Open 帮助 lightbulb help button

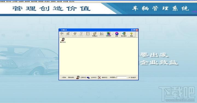(131, 34)
